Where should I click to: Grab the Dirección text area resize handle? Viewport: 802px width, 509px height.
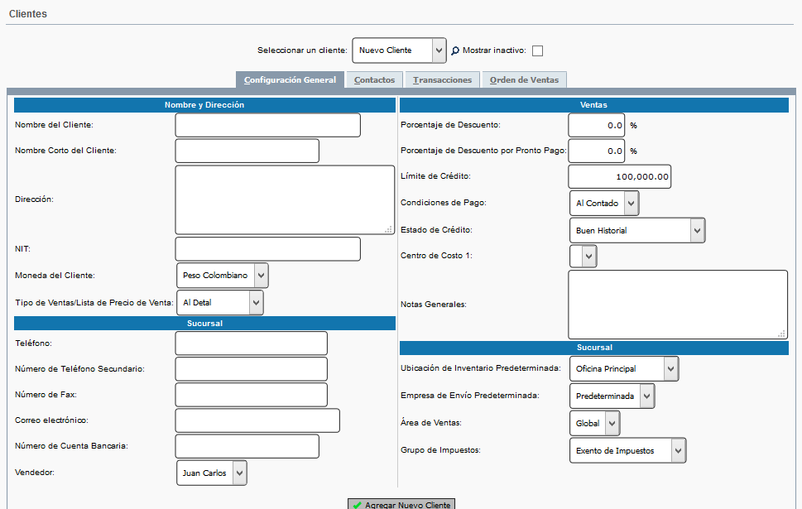pyautogui.click(x=389, y=229)
